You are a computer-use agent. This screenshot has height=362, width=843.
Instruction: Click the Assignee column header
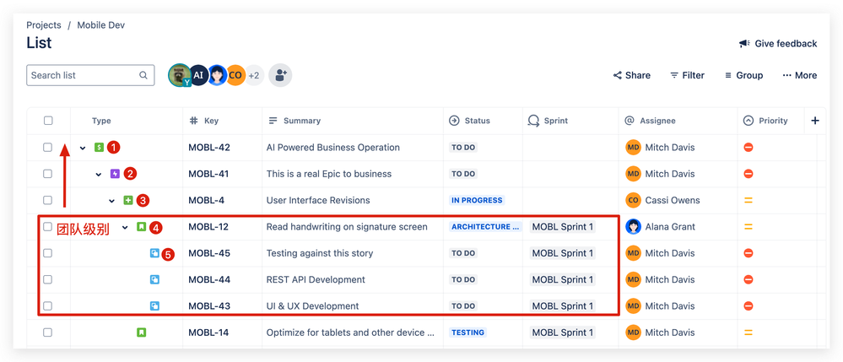tap(650, 121)
